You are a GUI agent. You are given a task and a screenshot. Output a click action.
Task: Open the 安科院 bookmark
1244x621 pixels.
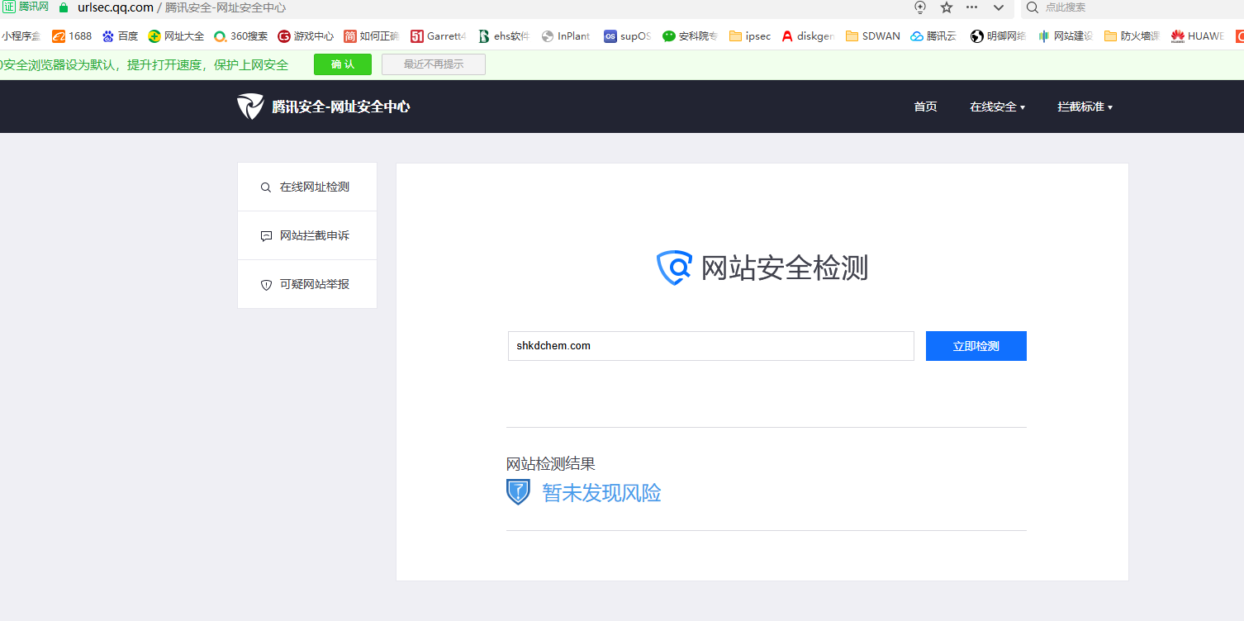pos(690,36)
